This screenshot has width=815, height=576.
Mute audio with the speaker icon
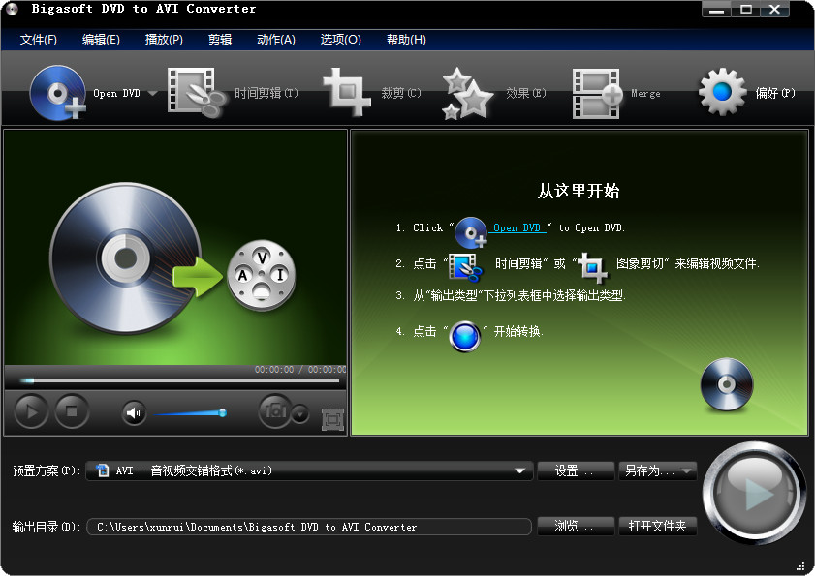(x=134, y=413)
